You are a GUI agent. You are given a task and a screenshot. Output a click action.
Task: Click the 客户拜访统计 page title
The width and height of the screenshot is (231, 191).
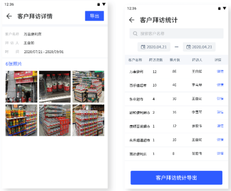click(158, 20)
